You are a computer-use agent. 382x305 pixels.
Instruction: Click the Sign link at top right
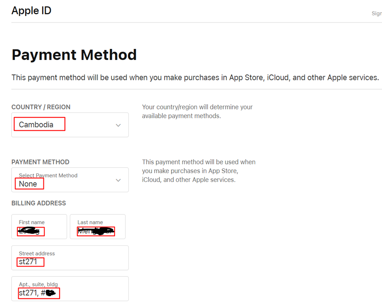377,14
